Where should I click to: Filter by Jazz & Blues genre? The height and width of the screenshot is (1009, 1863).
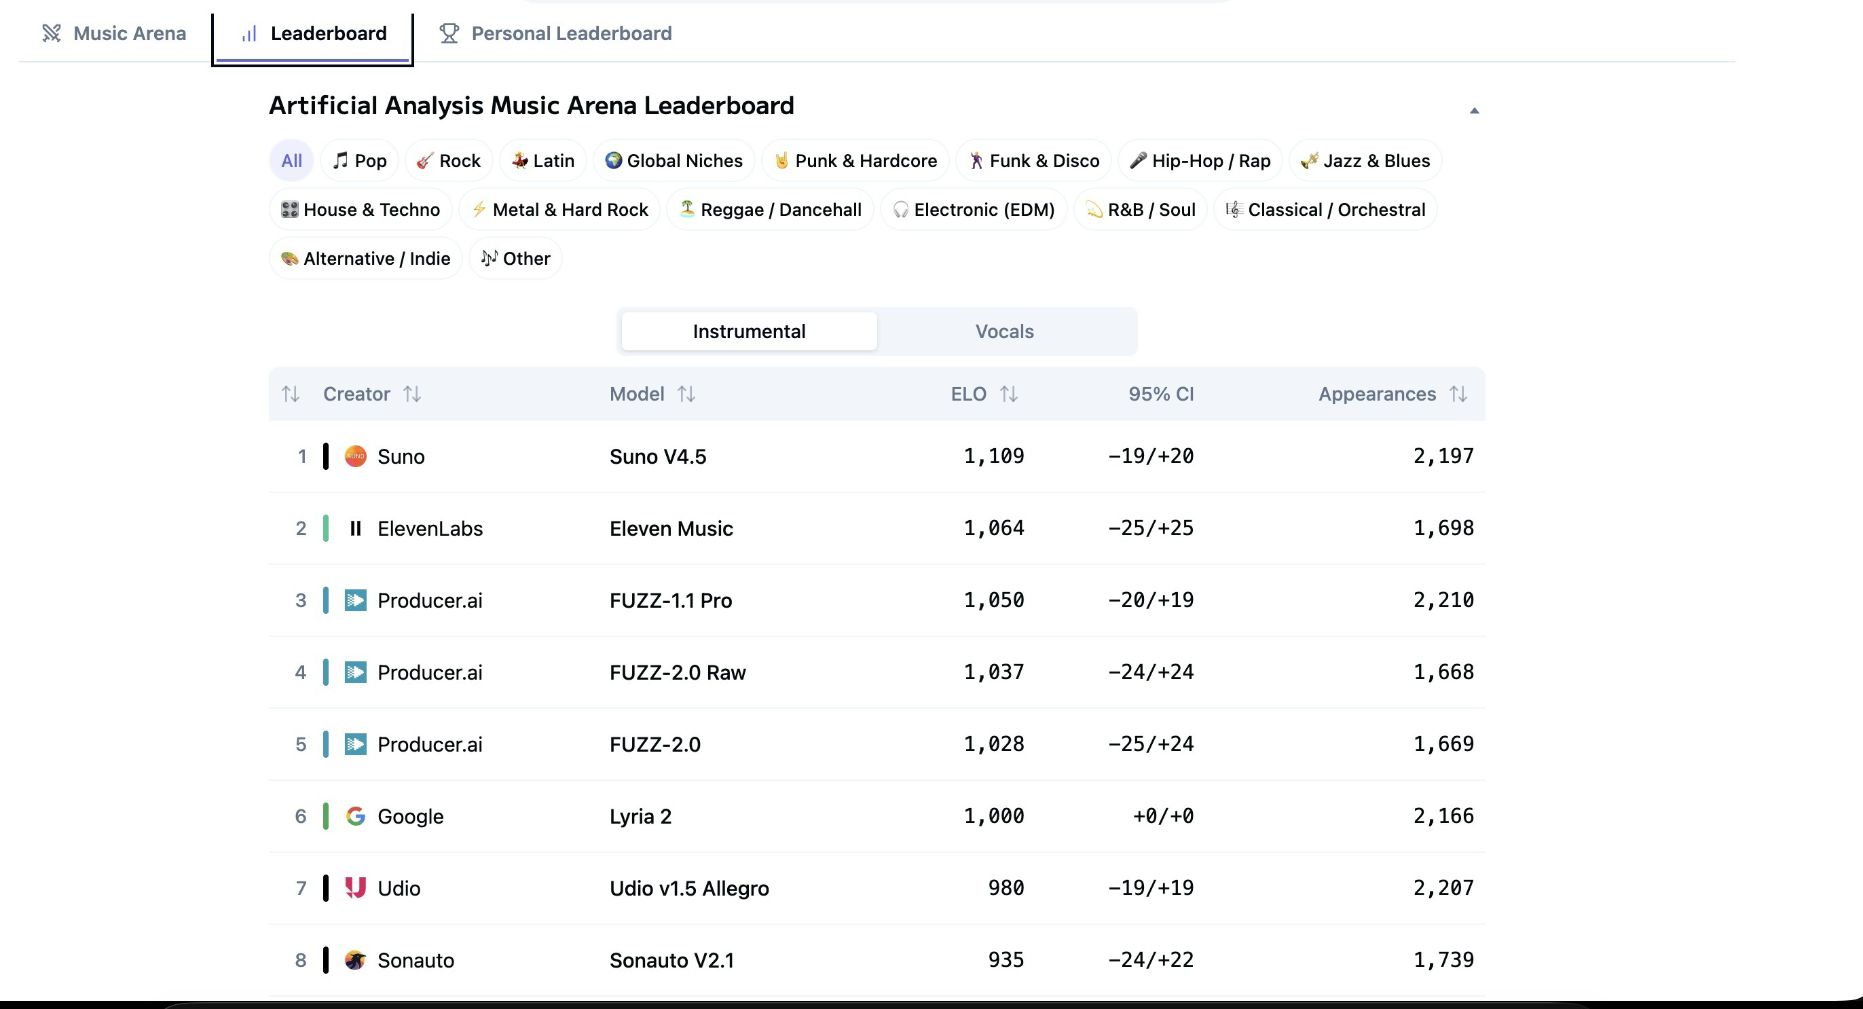pos(1365,160)
